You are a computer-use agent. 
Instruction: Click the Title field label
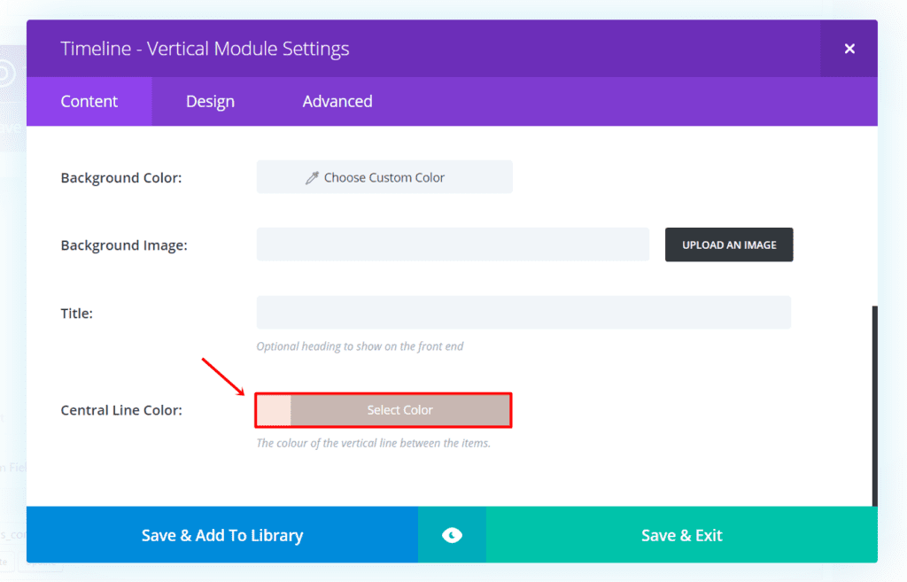tap(77, 314)
